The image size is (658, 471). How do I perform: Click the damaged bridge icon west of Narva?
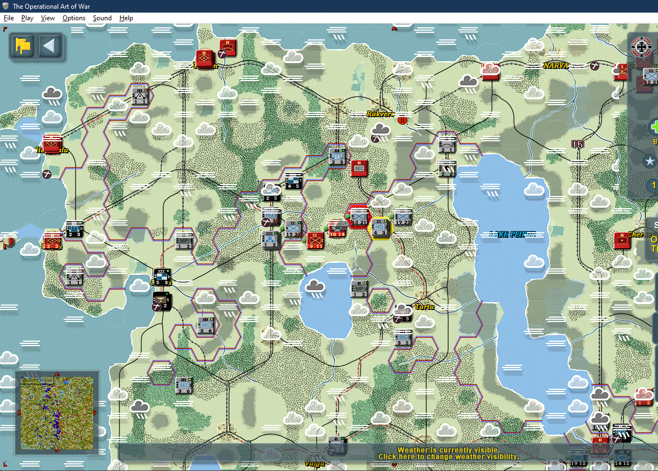(596, 66)
